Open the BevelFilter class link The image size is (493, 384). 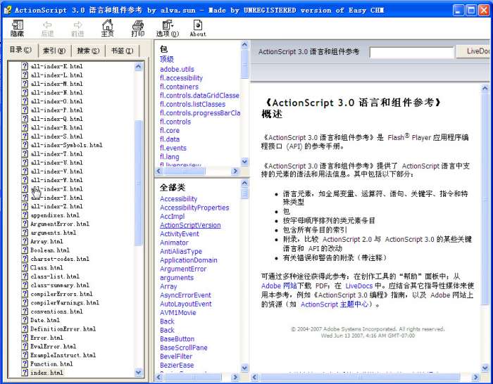pyautogui.click(x=176, y=357)
